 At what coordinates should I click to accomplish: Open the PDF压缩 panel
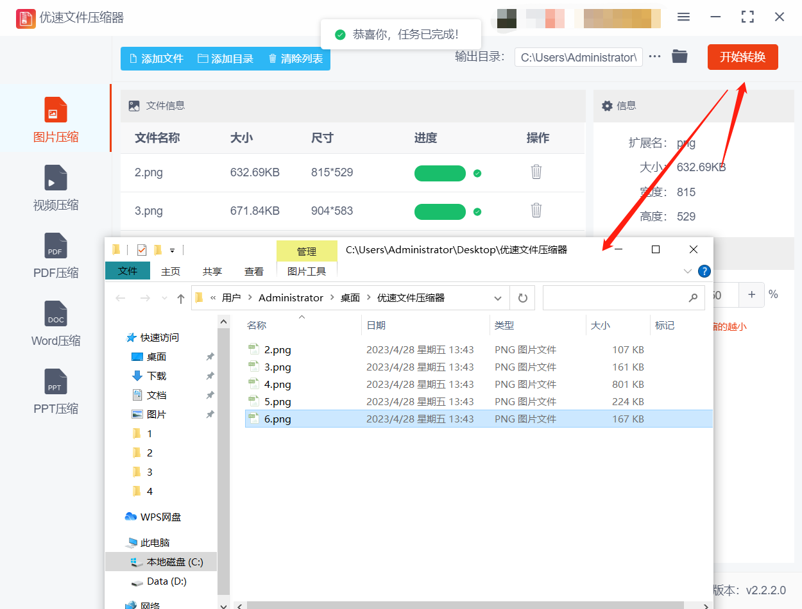(x=56, y=256)
